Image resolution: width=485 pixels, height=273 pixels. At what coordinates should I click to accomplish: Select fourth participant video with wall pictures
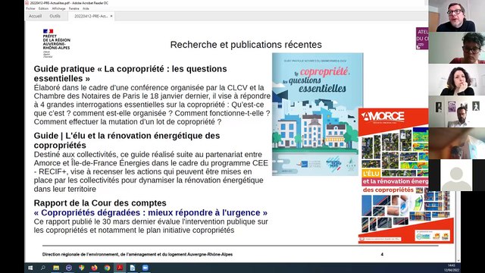456,111
